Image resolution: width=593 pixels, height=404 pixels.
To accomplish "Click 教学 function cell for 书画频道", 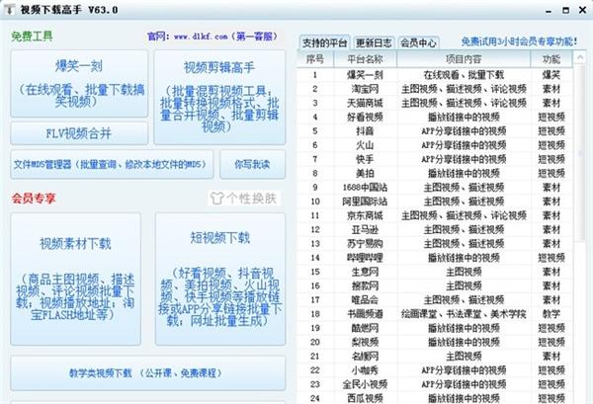I will [551, 314].
